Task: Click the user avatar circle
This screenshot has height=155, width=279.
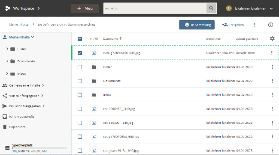Action: coord(229,8)
